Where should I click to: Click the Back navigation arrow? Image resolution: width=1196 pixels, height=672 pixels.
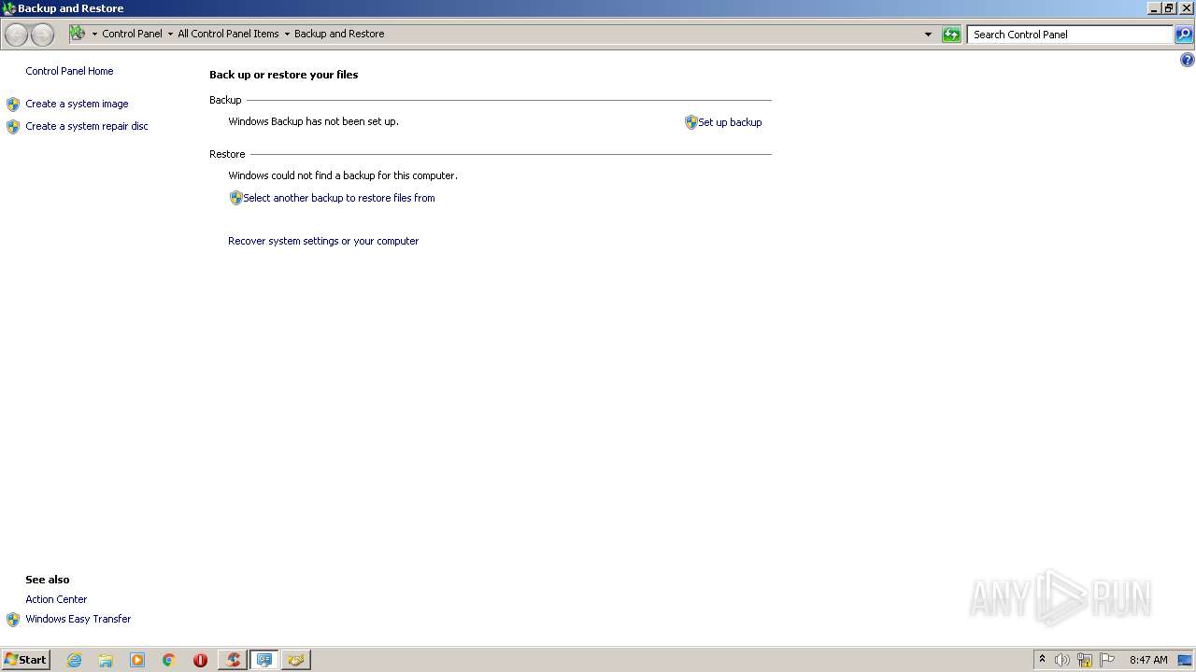[x=16, y=35]
